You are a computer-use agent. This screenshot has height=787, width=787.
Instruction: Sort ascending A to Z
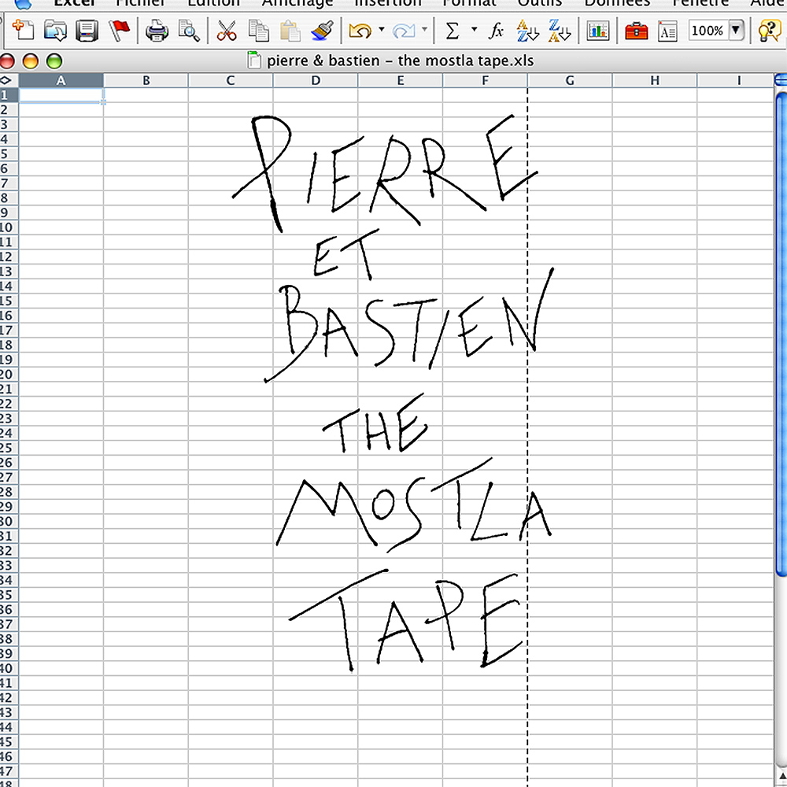pyautogui.click(x=527, y=31)
